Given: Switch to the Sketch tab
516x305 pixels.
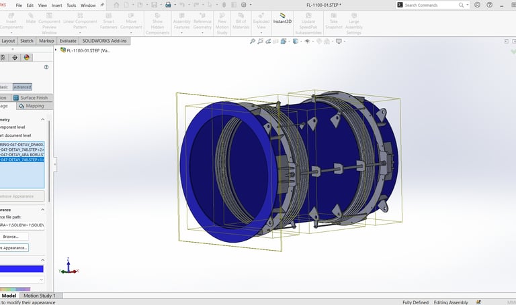Looking at the screenshot, I should point(27,41).
